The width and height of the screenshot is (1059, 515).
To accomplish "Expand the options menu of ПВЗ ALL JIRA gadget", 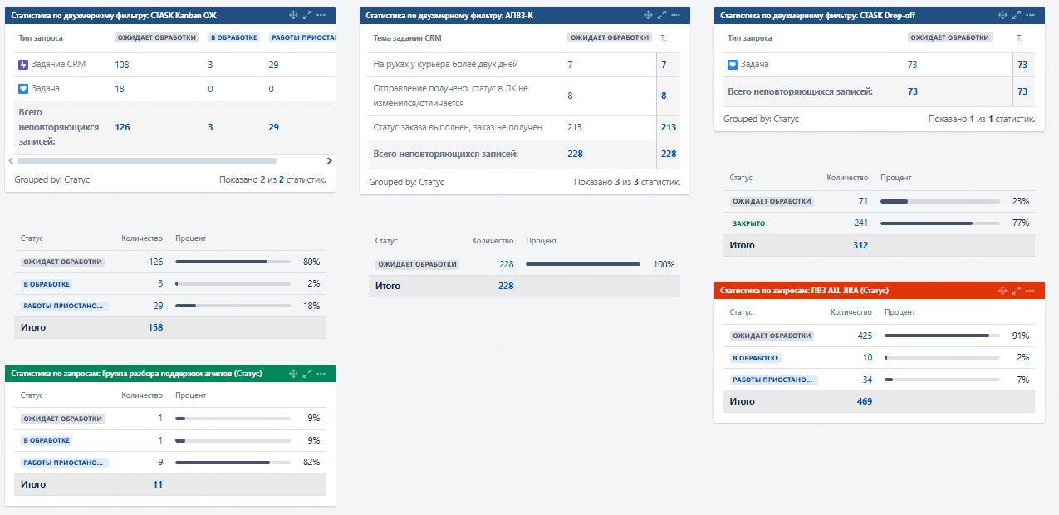I will tap(1031, 291).
